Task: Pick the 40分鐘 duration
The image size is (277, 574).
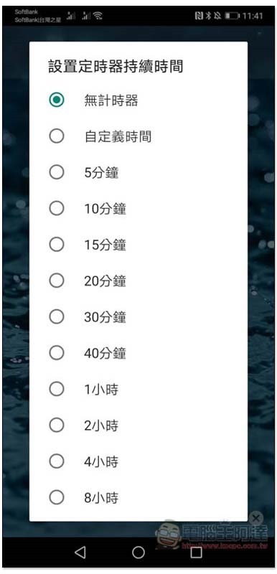Action: 138,353
